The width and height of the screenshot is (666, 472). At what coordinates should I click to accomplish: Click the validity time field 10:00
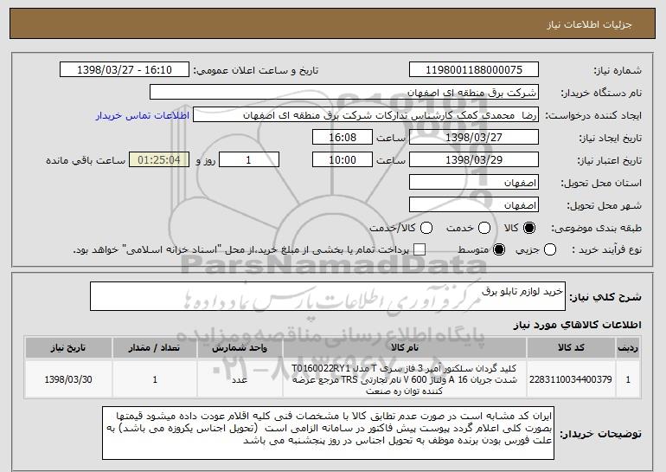click(343, 160)
